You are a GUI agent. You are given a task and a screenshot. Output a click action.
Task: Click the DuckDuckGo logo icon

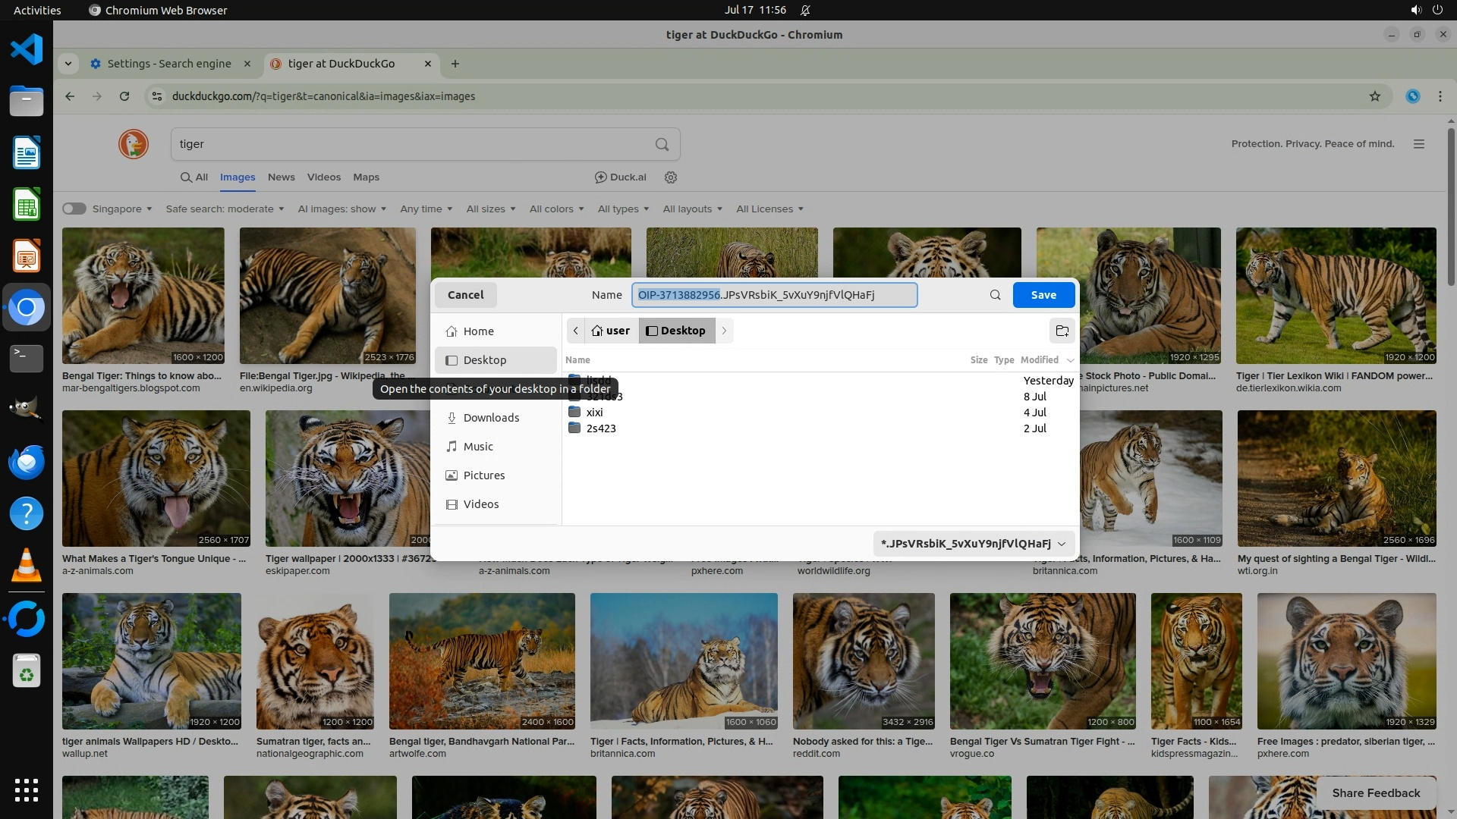134,144
